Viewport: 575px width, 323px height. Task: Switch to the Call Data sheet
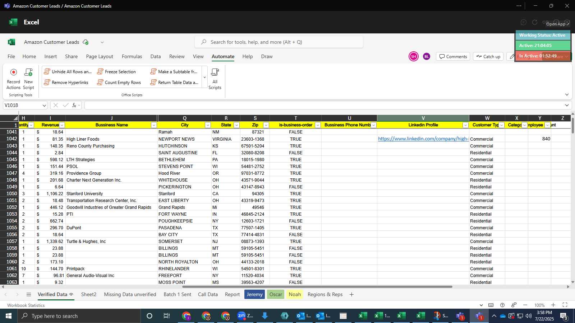[208, 295]
